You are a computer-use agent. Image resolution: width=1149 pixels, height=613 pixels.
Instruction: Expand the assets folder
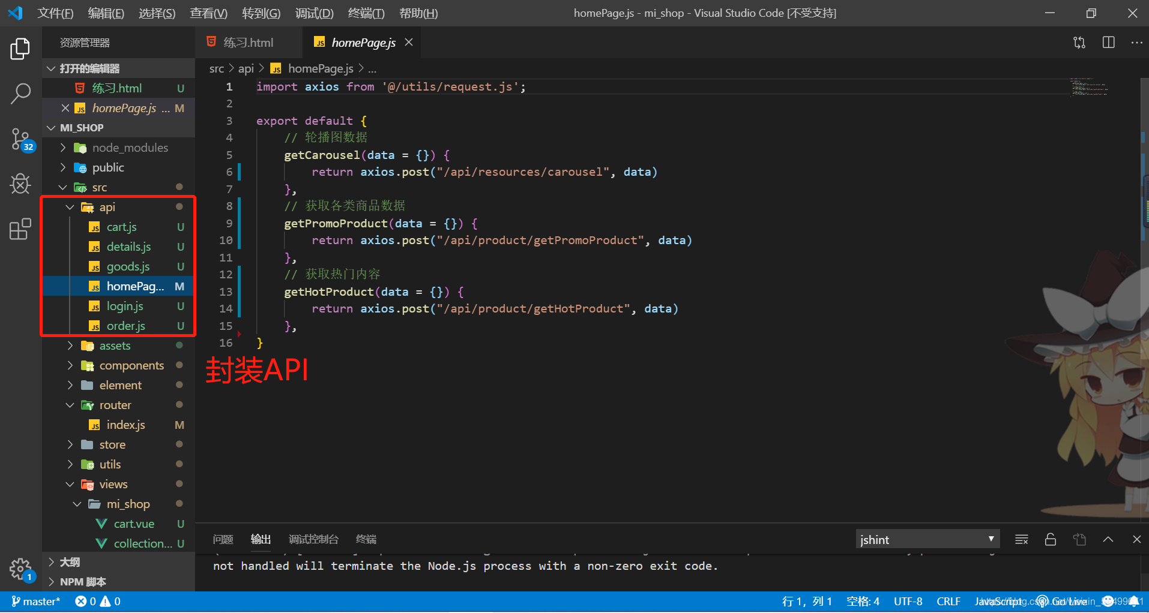point(119,345)
